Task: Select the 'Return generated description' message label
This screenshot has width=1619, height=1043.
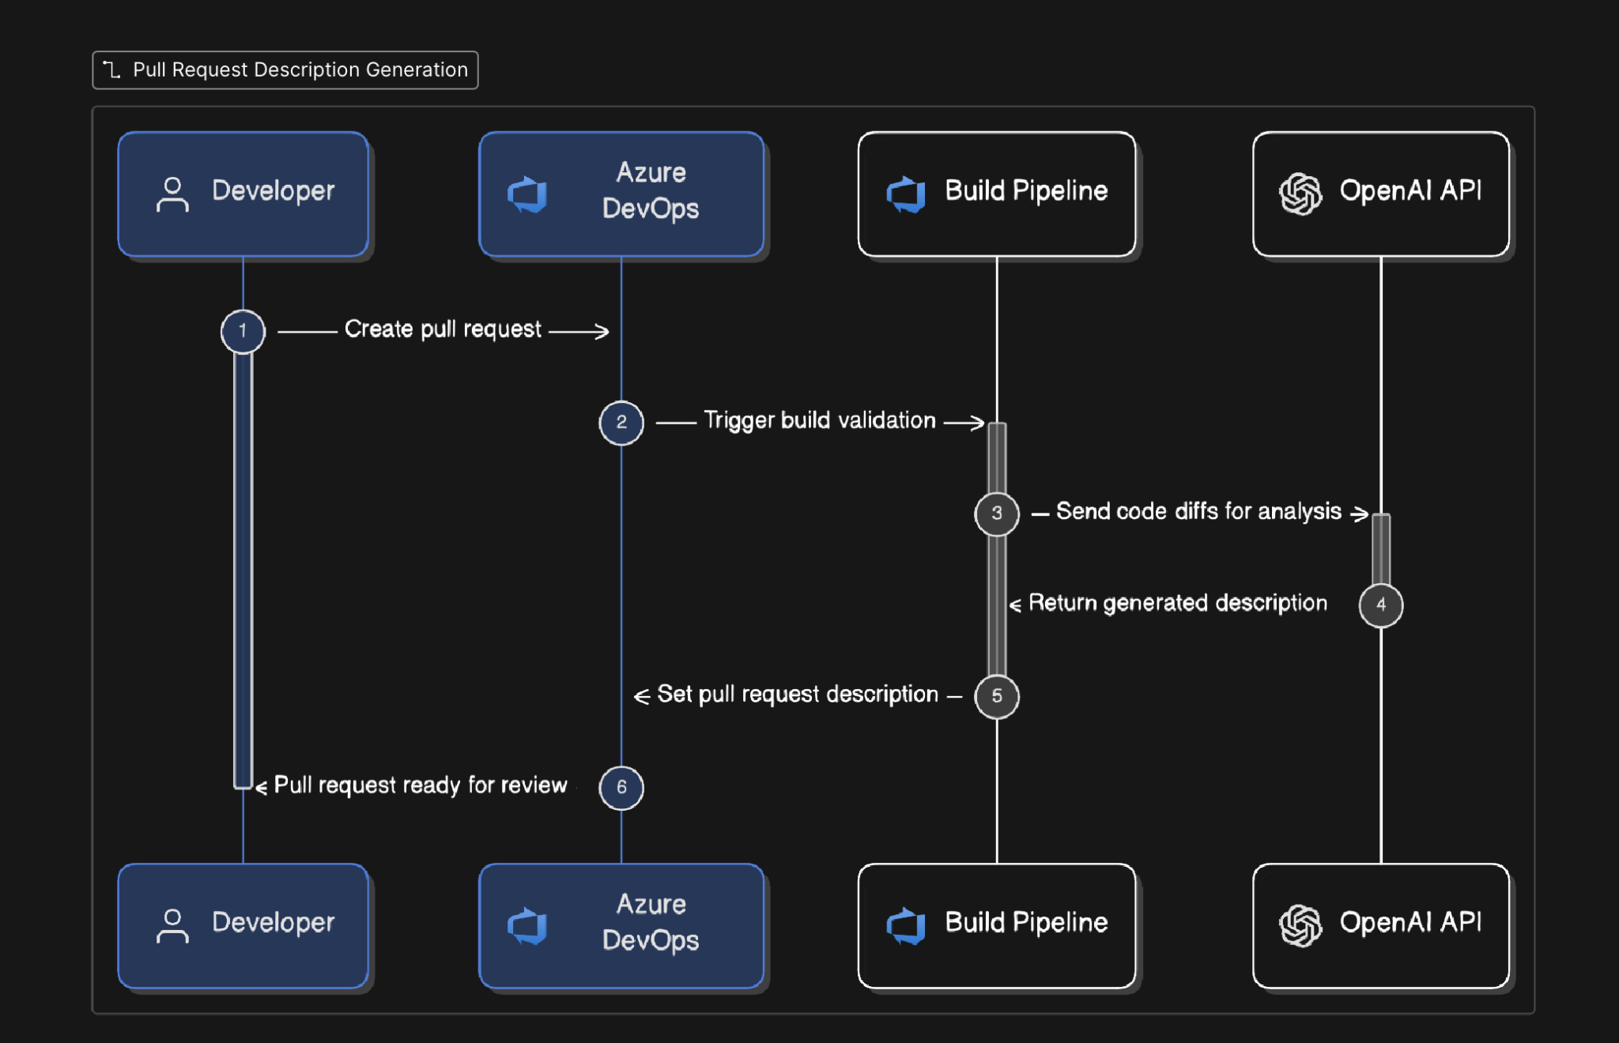Action: click(x=1178, y=604)
